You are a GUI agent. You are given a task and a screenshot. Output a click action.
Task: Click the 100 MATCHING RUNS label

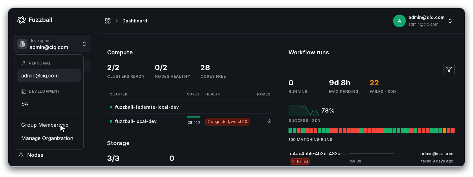[x=310, y=140]
